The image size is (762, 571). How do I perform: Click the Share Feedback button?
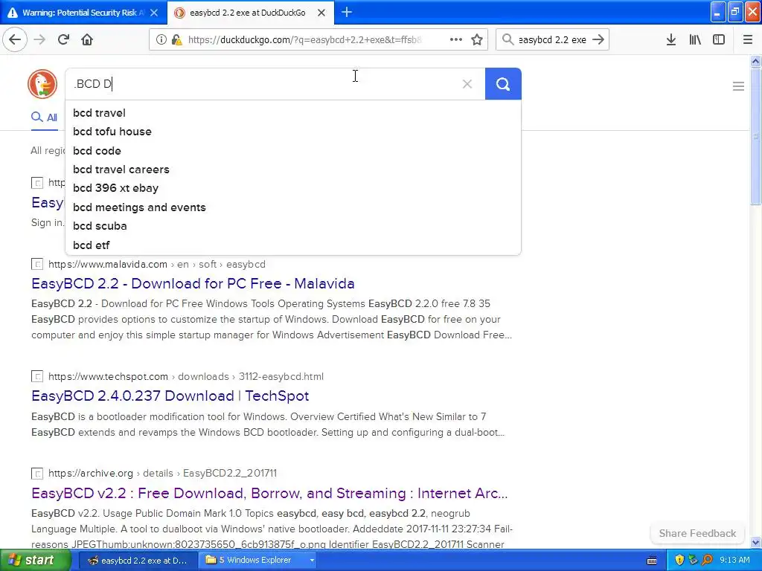click(697, 534)
